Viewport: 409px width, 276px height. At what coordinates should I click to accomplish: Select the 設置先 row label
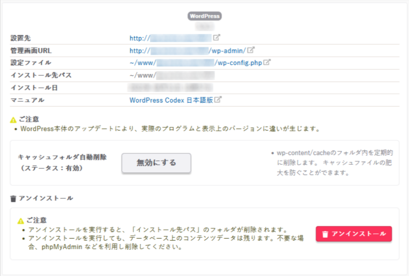pyautogui.click(x=21, y=38)
